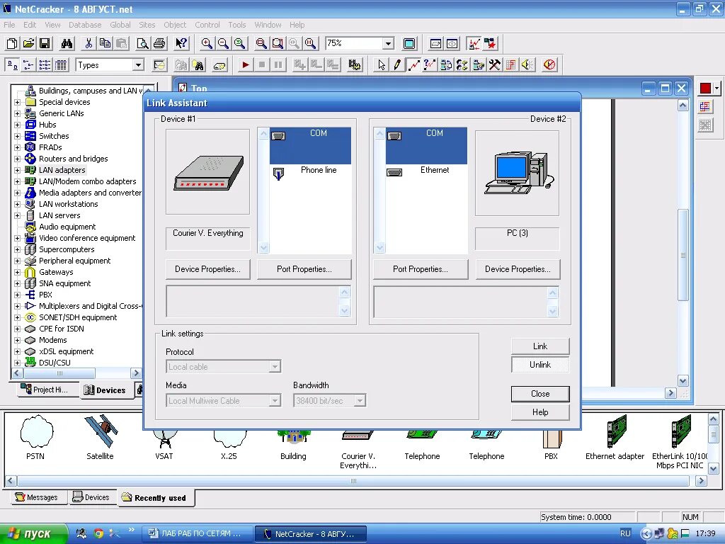Click the binoculars Find icon
The image size is (725, 544).
[67, 43]
